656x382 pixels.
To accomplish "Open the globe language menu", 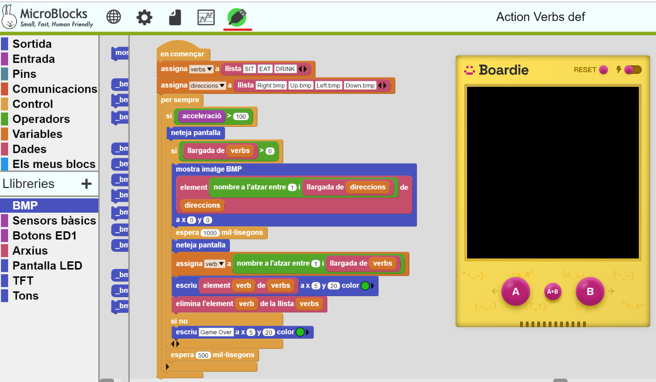I will coord(114,18).
